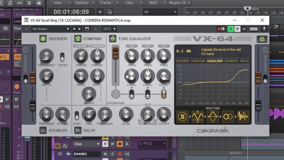284x160 pixels.
Task: Click the Compand routing icon
Action: pyautogui.click(x=197, y=116)
